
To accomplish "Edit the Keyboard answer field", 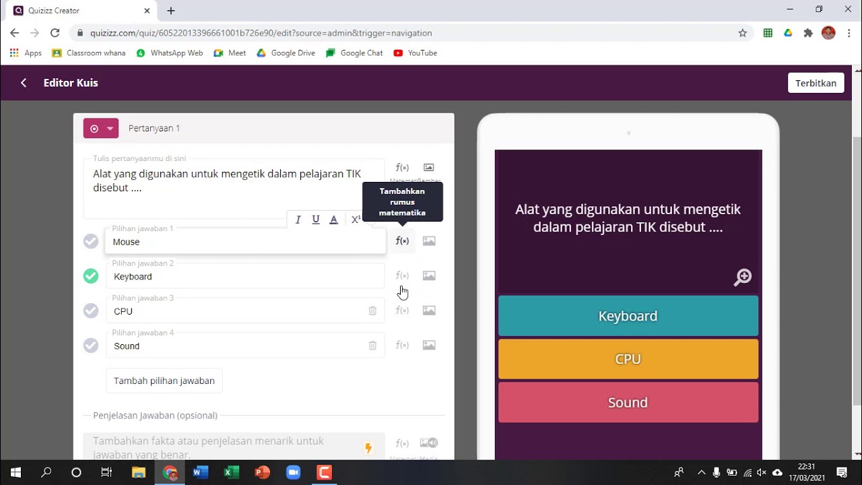I will click(245, 276).
